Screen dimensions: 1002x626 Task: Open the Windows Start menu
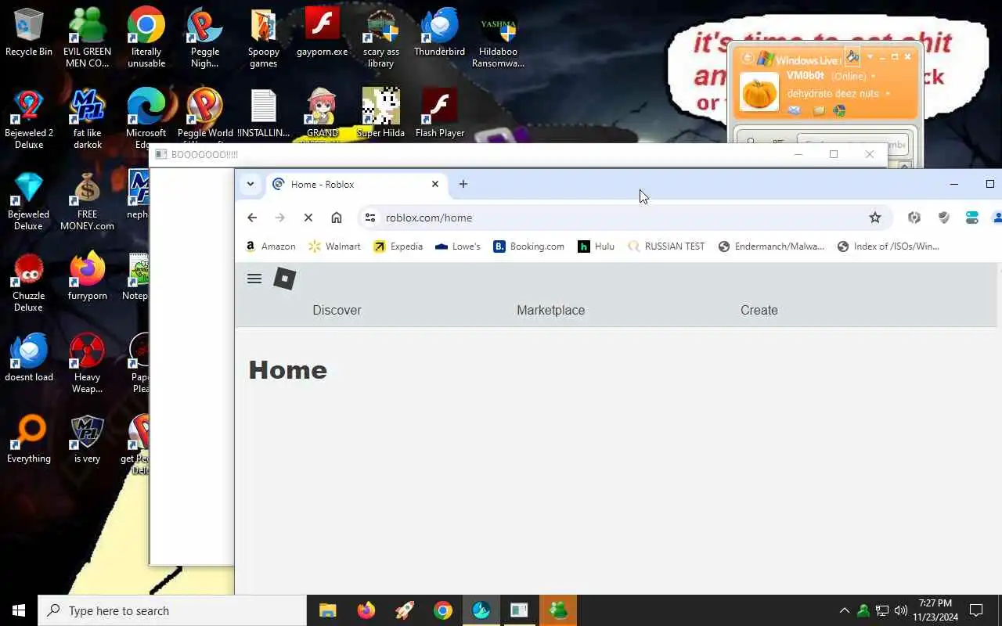[x=19, y=610]
